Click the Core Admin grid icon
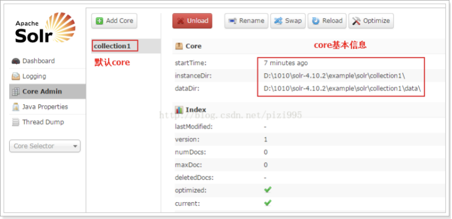Screen dimensions: 452x219 [16, 92]
